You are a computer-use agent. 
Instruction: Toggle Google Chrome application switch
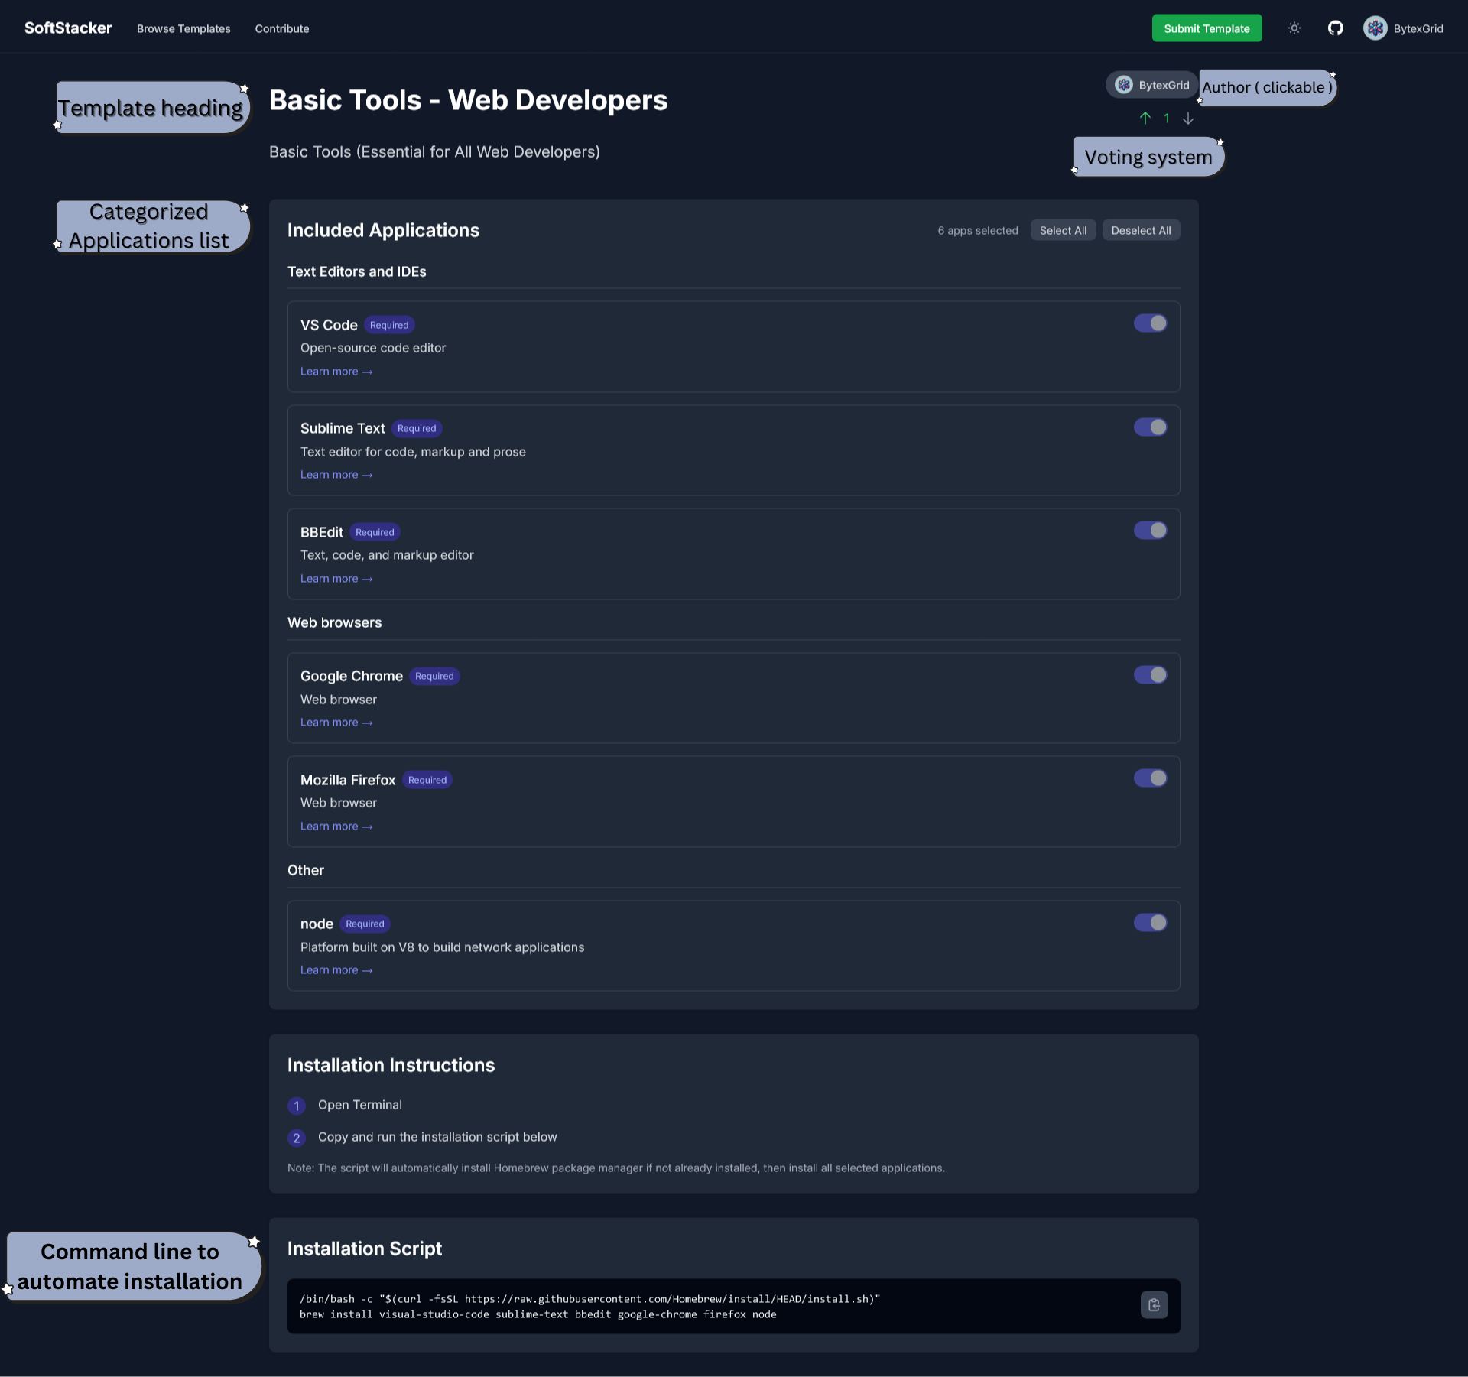click(x=1150, y=674)
